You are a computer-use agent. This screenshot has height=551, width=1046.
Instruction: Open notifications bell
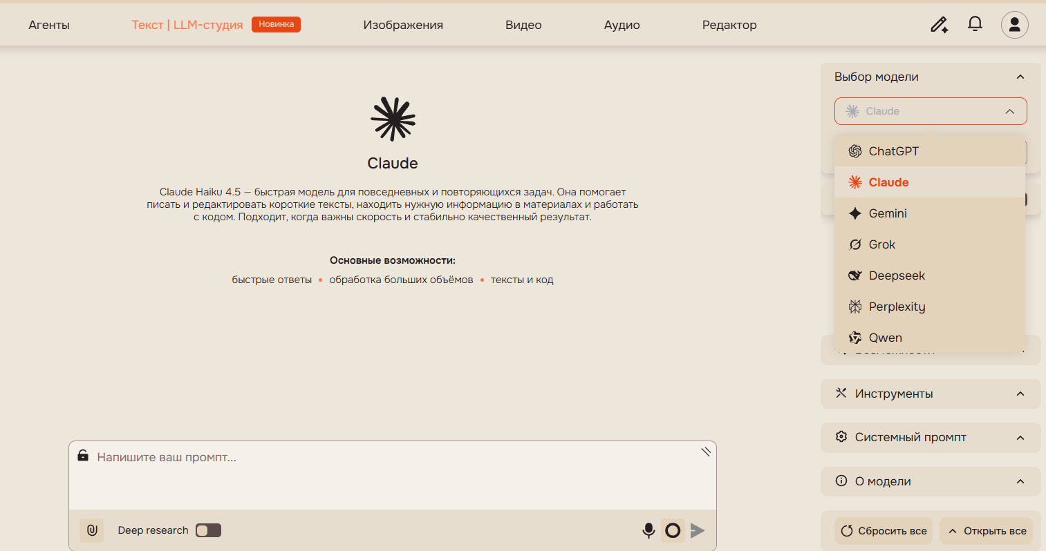pyautogui.click(x=975, y=24)
